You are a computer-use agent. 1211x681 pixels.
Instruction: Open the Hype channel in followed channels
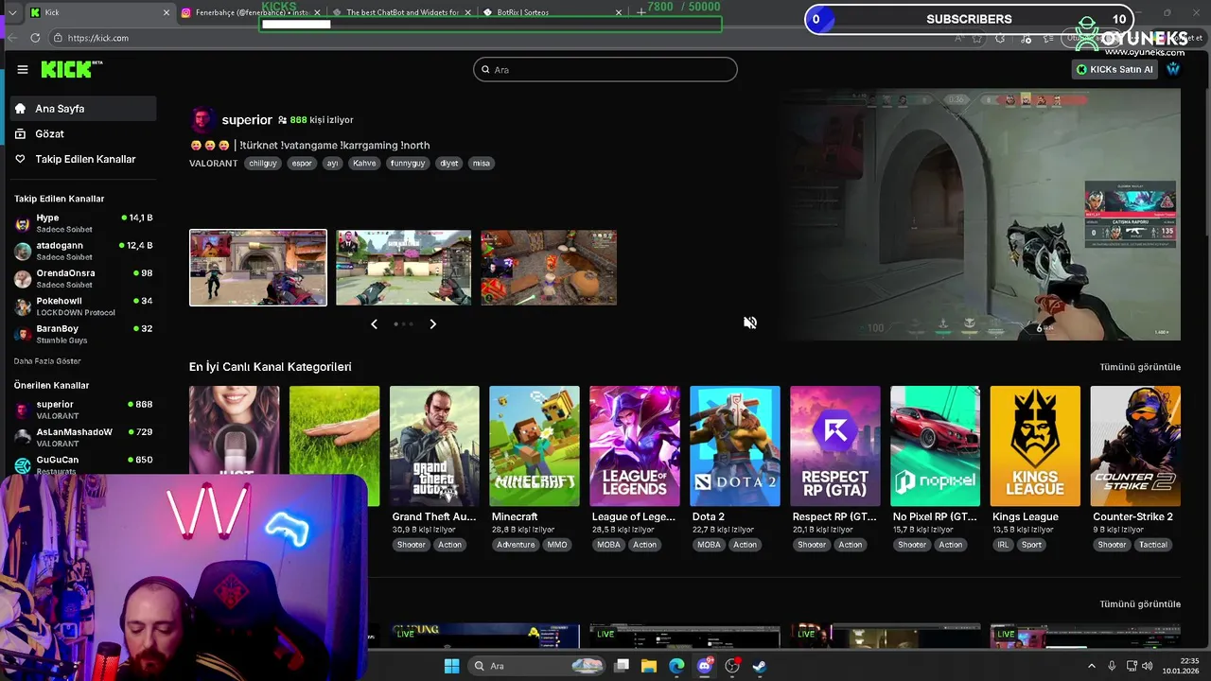pos(83,223)
